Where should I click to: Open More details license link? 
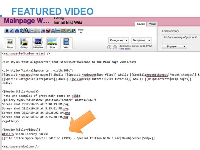[125, 49]
